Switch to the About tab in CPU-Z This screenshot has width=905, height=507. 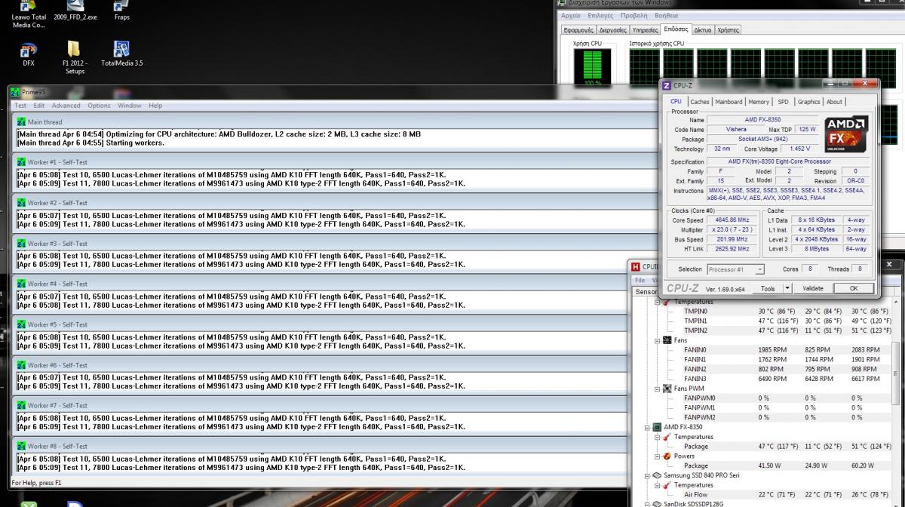834,102
